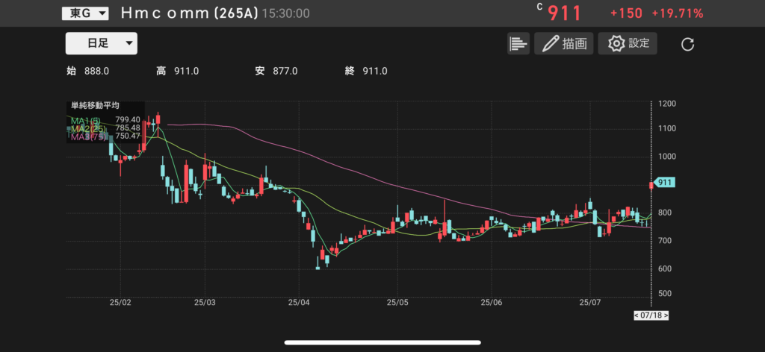Click the +150 price change value
Image resolution: width=765 pixels, height=352 pixels.
[x=626, y=13]
